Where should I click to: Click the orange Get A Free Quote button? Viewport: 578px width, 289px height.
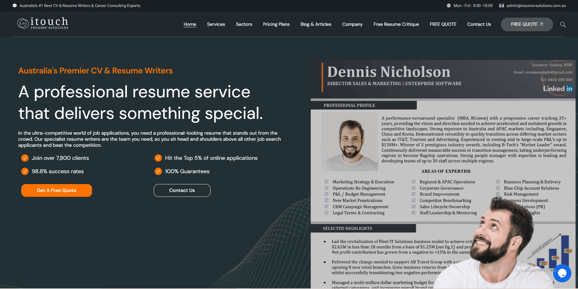click(x=56, y=190)
